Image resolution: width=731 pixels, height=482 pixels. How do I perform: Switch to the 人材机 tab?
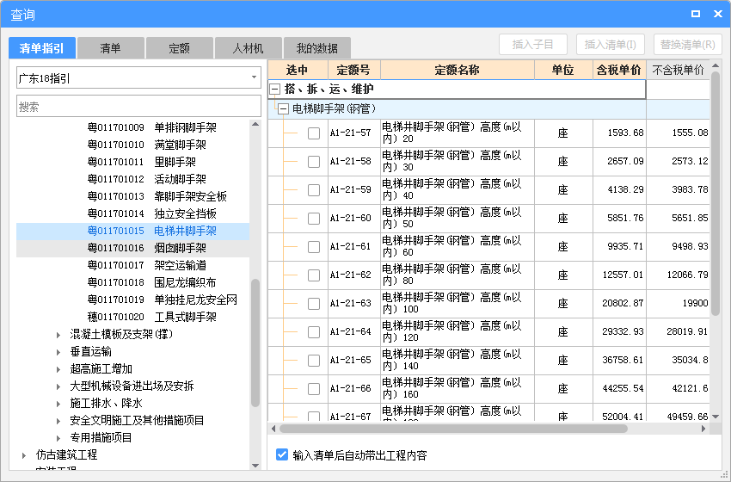[x=248, y=48]
